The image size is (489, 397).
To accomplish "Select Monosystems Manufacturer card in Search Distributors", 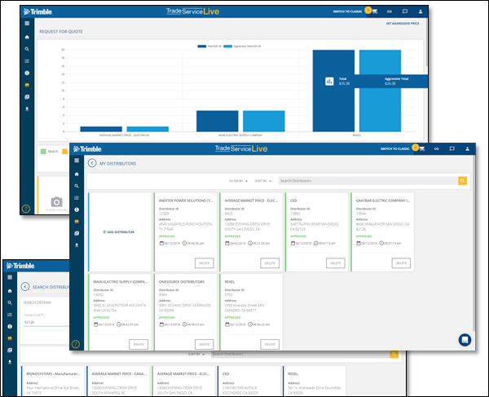I will tap(53, 381).
